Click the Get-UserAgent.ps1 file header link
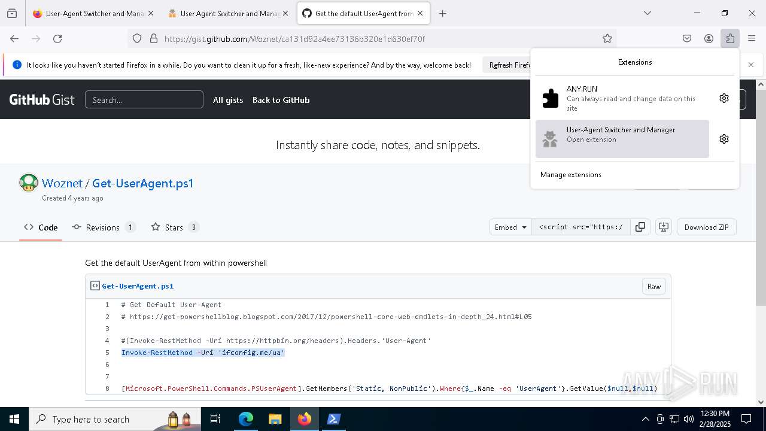This screenshot has height=431, width=766. (x=138, y=286)
